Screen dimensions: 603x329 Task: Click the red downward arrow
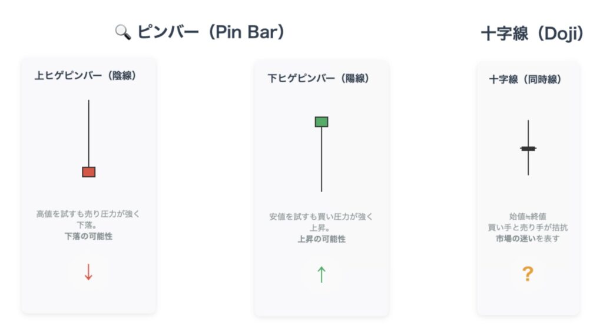click(x=88, y=272)
